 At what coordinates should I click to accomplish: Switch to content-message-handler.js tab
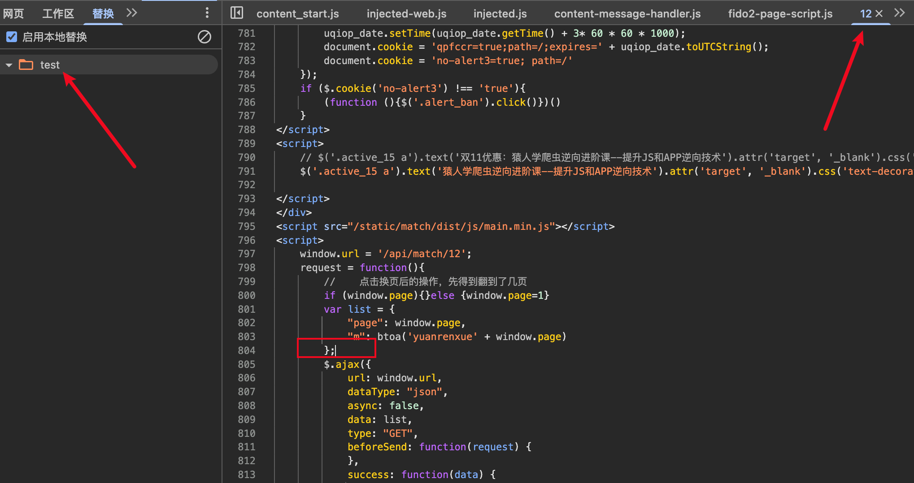627,13
